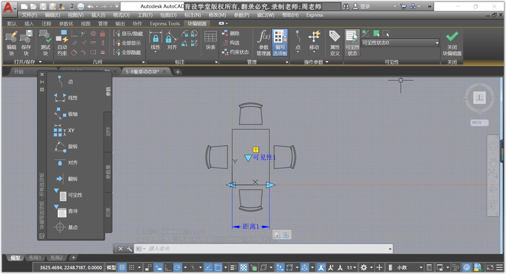
Task: Select the Basepoint parameter in palette
Action: 66,227
